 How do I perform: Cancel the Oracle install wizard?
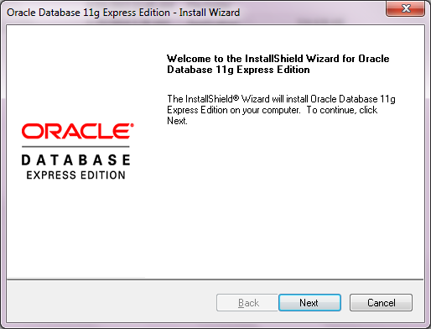[x=381, y=302]
